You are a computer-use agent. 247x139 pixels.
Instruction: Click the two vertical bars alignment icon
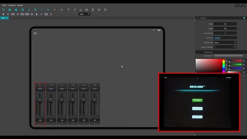(99, 10)
